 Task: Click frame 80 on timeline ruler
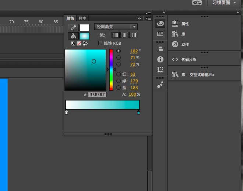coord(41,22)
